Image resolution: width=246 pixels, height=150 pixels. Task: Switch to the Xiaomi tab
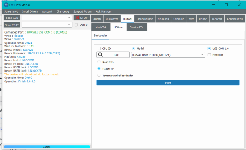click(x=97, y=19)
